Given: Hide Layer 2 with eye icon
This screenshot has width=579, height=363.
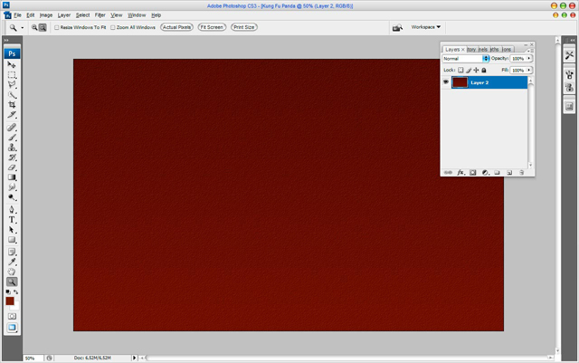Looking at the screenshot, I should 446,82.
